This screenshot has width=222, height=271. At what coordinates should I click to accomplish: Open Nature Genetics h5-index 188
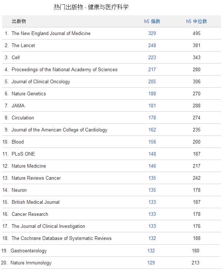[152, 93]
